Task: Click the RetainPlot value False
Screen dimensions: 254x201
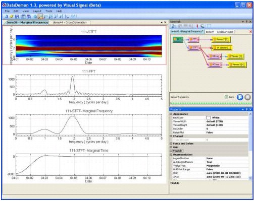Action: pyautogui.click(x=210, y=132)
